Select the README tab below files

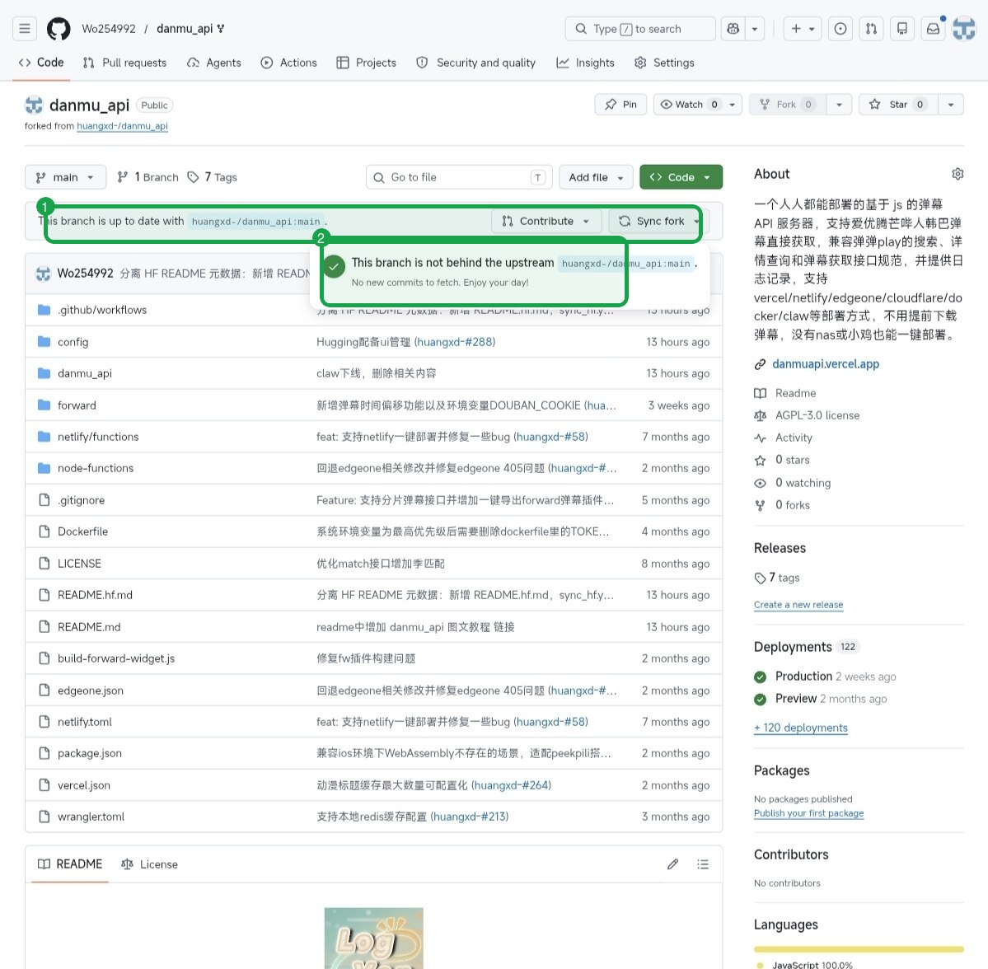[70, 864]
